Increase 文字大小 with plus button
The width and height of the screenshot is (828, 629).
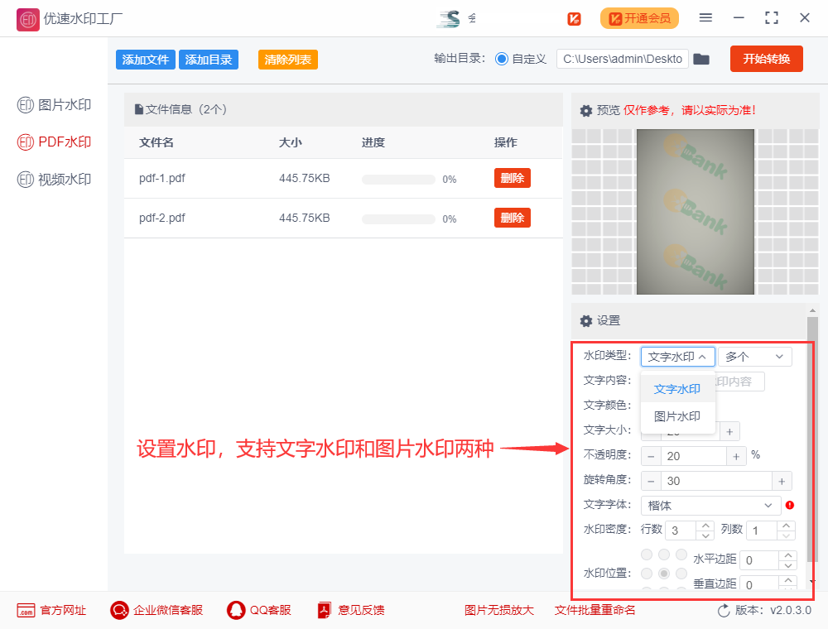[x=729, y=432]
